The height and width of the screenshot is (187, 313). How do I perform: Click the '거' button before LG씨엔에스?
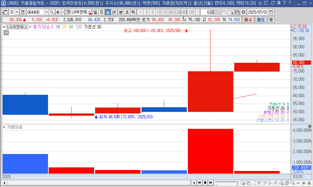(68, 12)
